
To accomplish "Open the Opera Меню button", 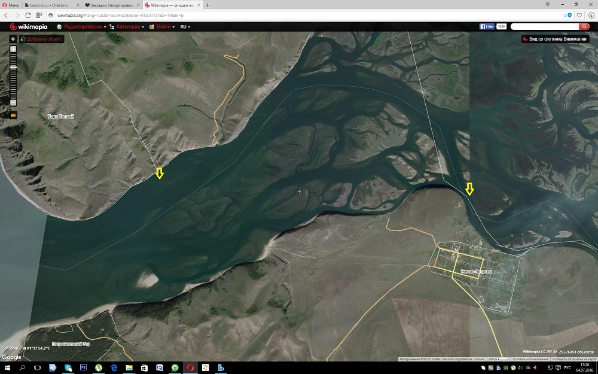I will (x=11, y=5).
